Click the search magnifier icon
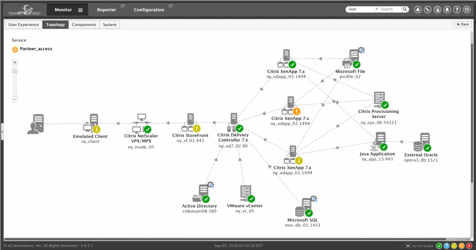476x250 pixels. coord(405,9)
